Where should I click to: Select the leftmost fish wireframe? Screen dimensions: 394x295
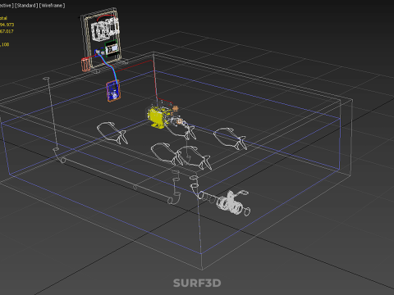pos(112,133)
